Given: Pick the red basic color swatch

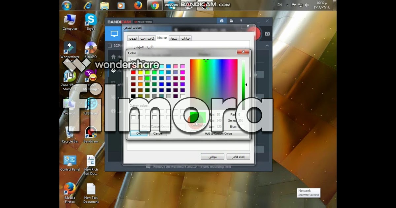Looking at the screenshot, I should [133, 72].
